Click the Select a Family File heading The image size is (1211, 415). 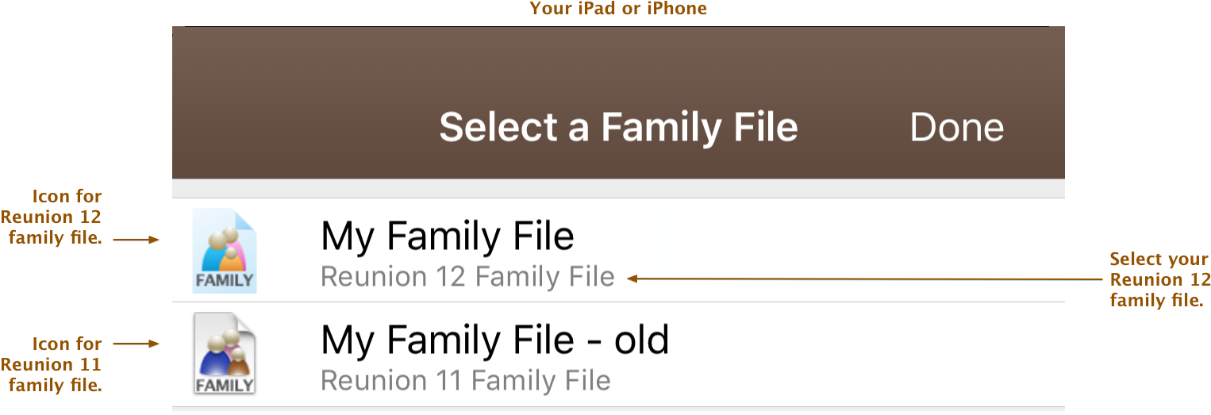click(619, 128)
